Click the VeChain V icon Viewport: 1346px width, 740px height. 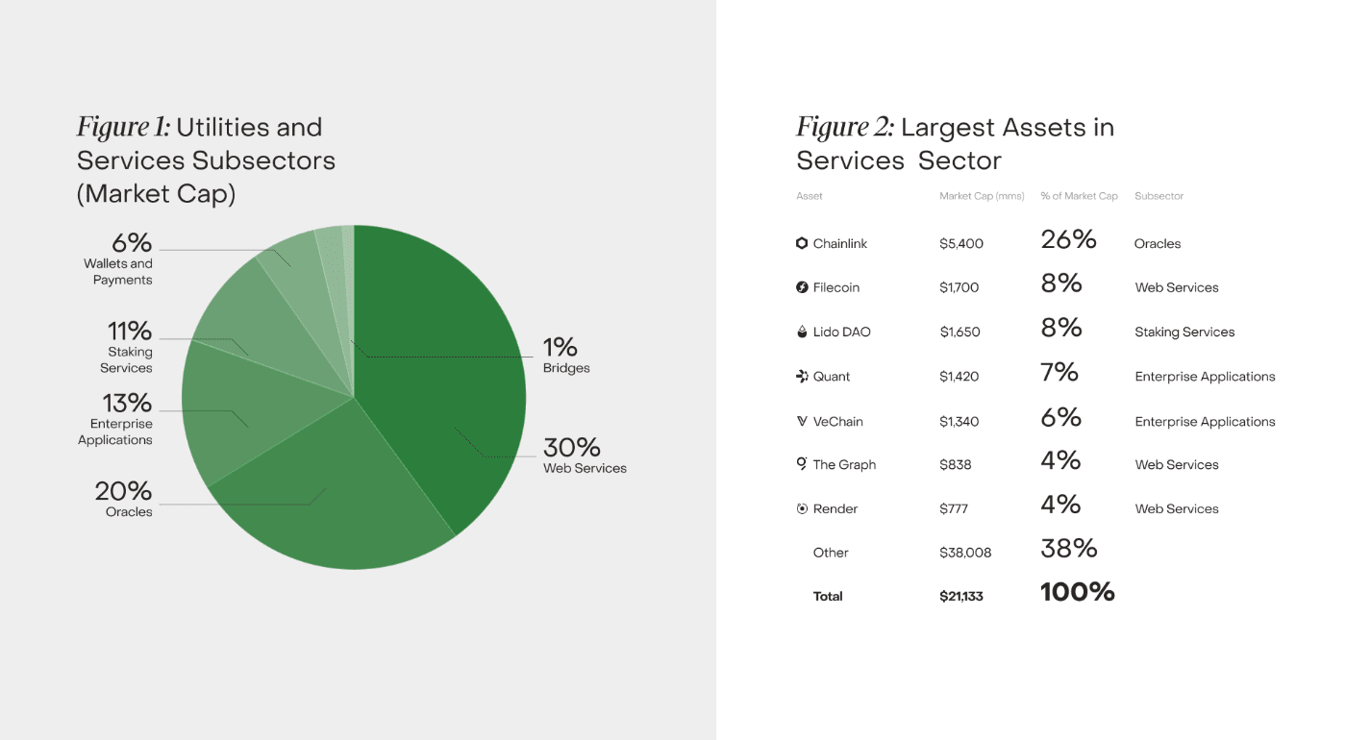click(x=802, y=421)
